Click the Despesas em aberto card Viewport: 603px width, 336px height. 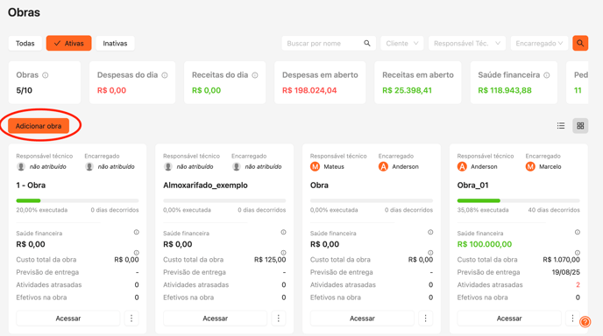pos(320,82)
